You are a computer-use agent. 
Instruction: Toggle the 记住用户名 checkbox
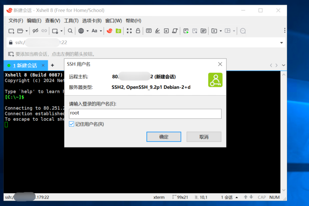72,124
